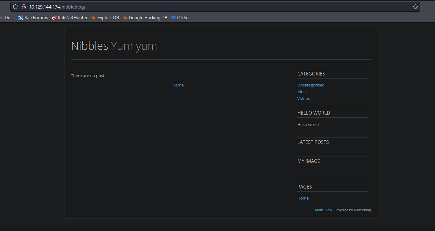
Task: Click the Nibbles blog title
Action: click(x=90, y=46)
